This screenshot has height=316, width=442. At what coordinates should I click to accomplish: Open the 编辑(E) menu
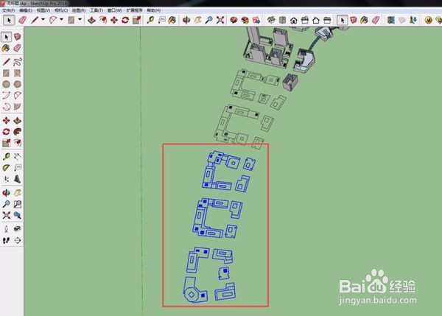point(26,10)
